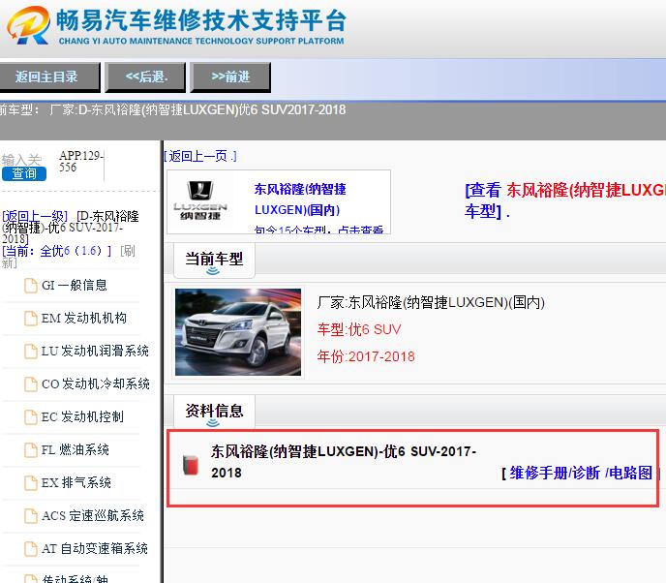The height and width of the screenshot is (583, 666).
Task: Click the 东风裕隆(纳智捷LUXGEN)-优6 SUV-2017-2018 title
Action: click(x=344, y=462)
